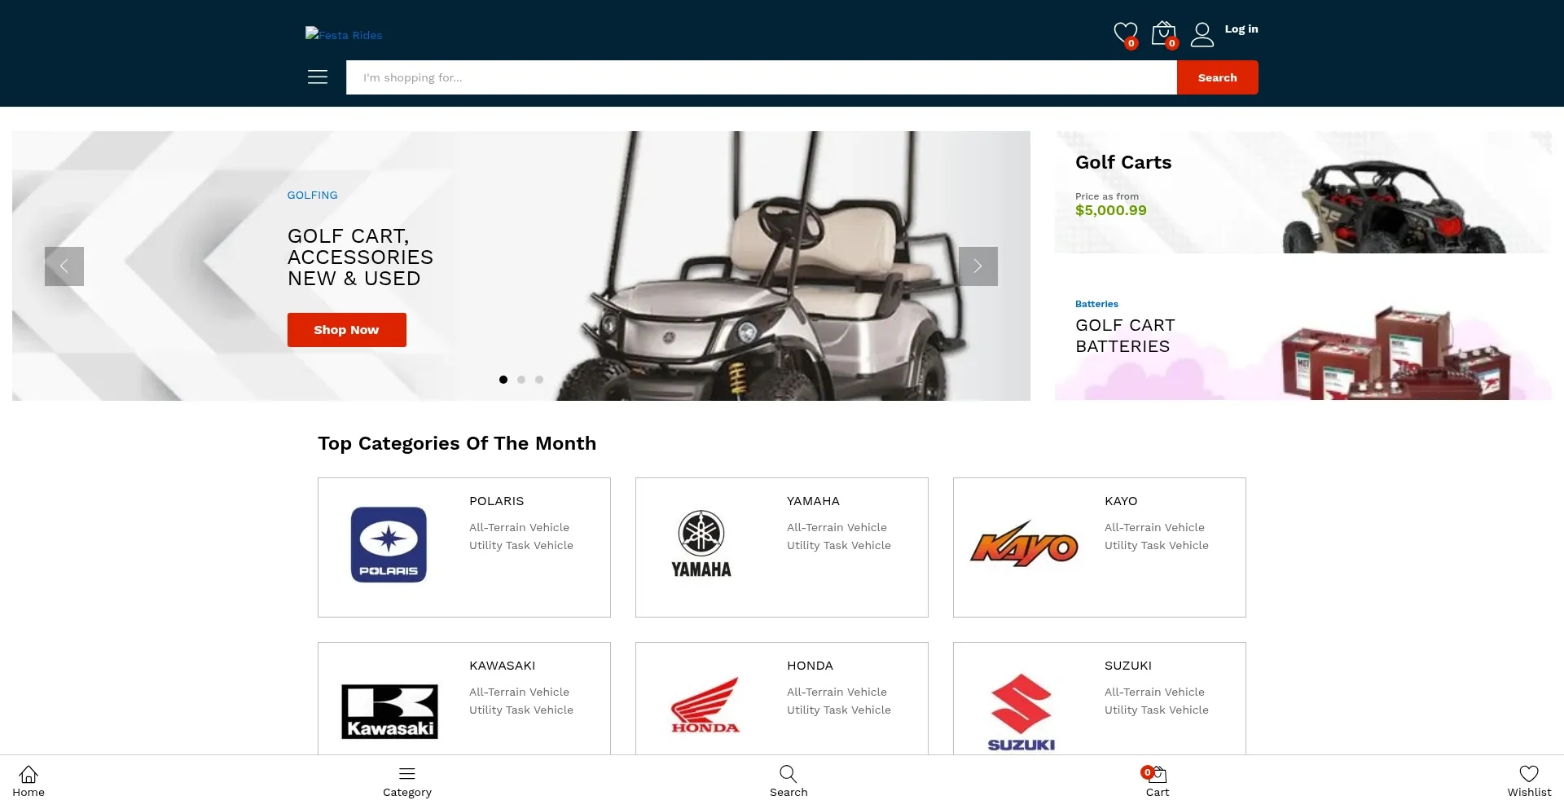This screenshot has height=809, width=1564.
Task: Click the Shop Now button
Action: tap(347, 330)
